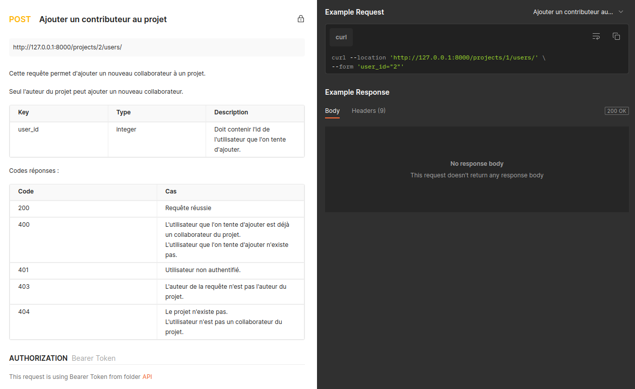The height and width of the screenshot is (389, 635).
Task: Follow the API folder link
Action: tap(147, 377)
